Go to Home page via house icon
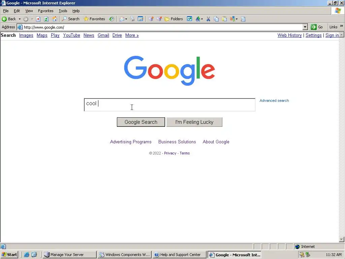The image size is (345, 259). 55,19
